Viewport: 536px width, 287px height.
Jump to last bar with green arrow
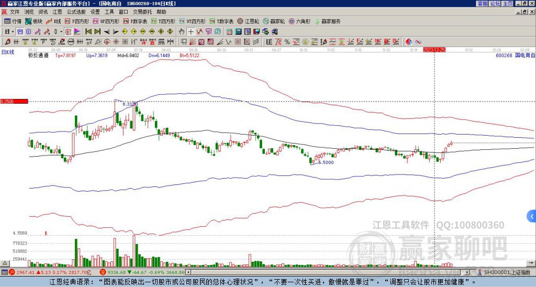pyautogui.click(x=97, y=32)
